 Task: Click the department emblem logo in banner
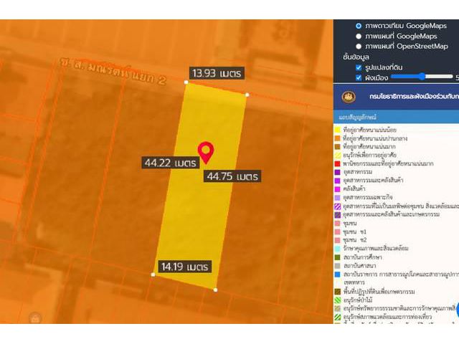[348, 96]
